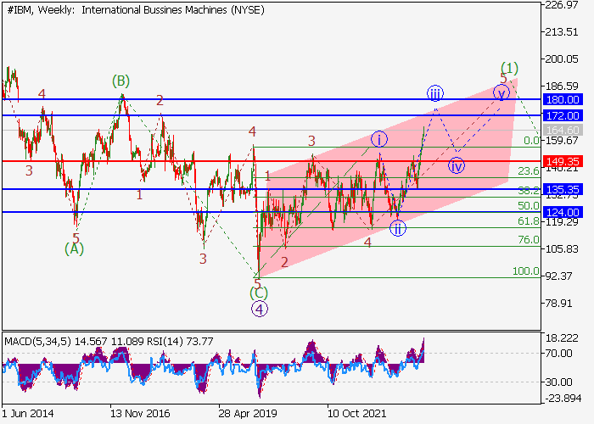Viewport: 594px width, 424px height.
Task: Select the Fibonacci 50.0 level label
Action: click(x=529, y=206)
